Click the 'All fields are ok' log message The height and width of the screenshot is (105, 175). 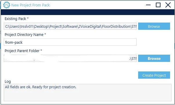click(x=41, y=87)
